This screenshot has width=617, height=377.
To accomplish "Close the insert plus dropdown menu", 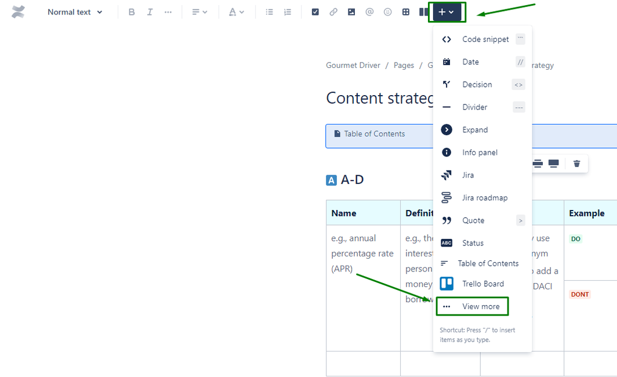I will (x=447, y=12).
